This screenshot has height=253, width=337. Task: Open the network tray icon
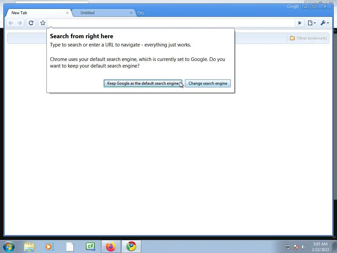click(288, 247)
